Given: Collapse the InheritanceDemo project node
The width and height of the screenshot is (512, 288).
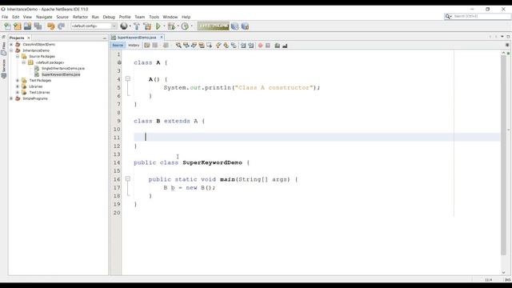Looking at the screenshot, I should click(x=11, y=50).
